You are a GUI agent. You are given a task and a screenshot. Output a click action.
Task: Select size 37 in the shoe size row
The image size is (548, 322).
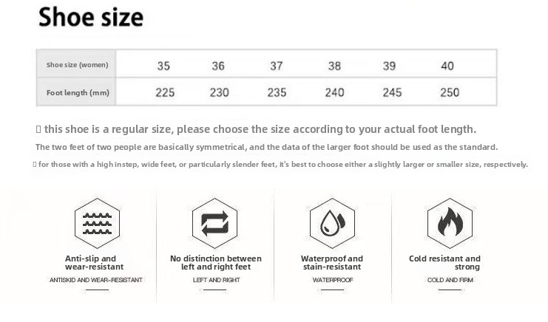pyautogui.click(x=277, y=66)
